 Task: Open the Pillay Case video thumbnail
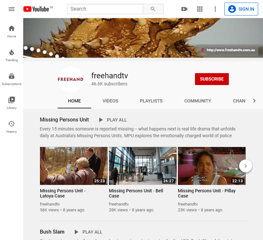(212, 166)
